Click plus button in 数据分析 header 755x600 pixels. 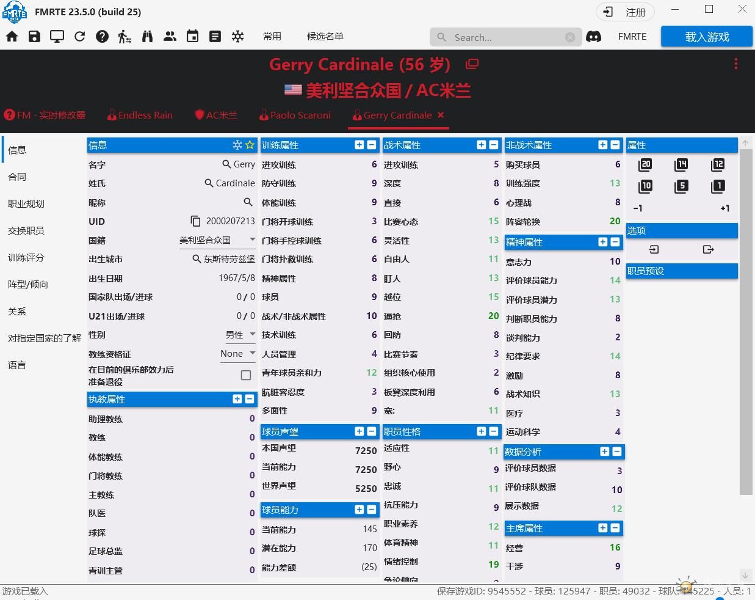(x=605, y=452)
